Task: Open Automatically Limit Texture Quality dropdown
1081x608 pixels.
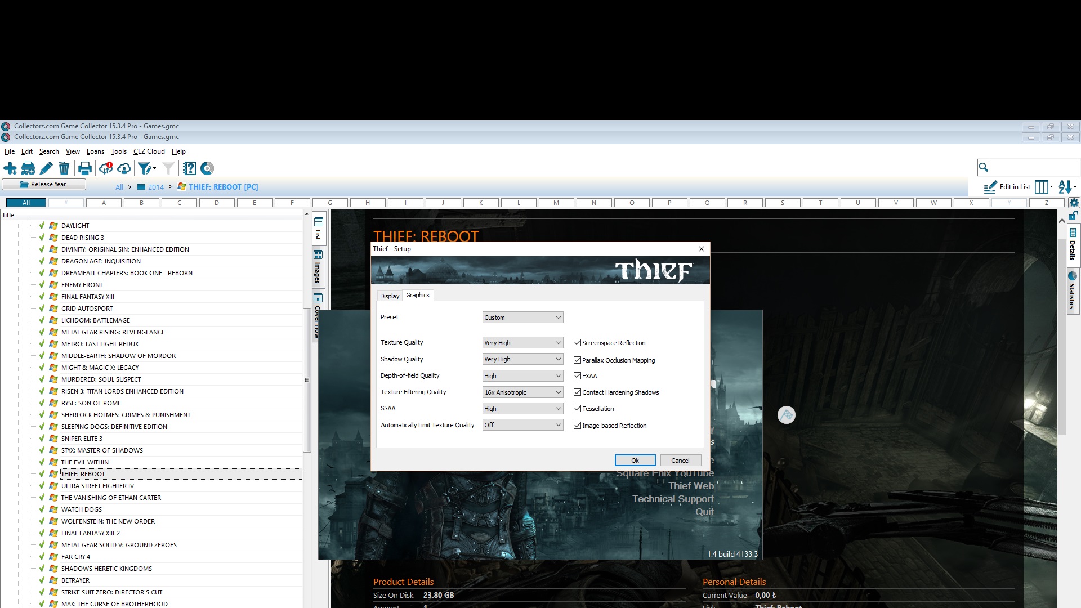Action: click(522, 425)
